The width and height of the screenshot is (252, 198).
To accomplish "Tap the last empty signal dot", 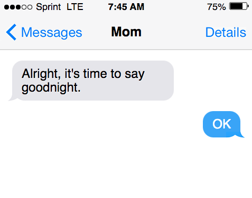I will pos(30,7).
